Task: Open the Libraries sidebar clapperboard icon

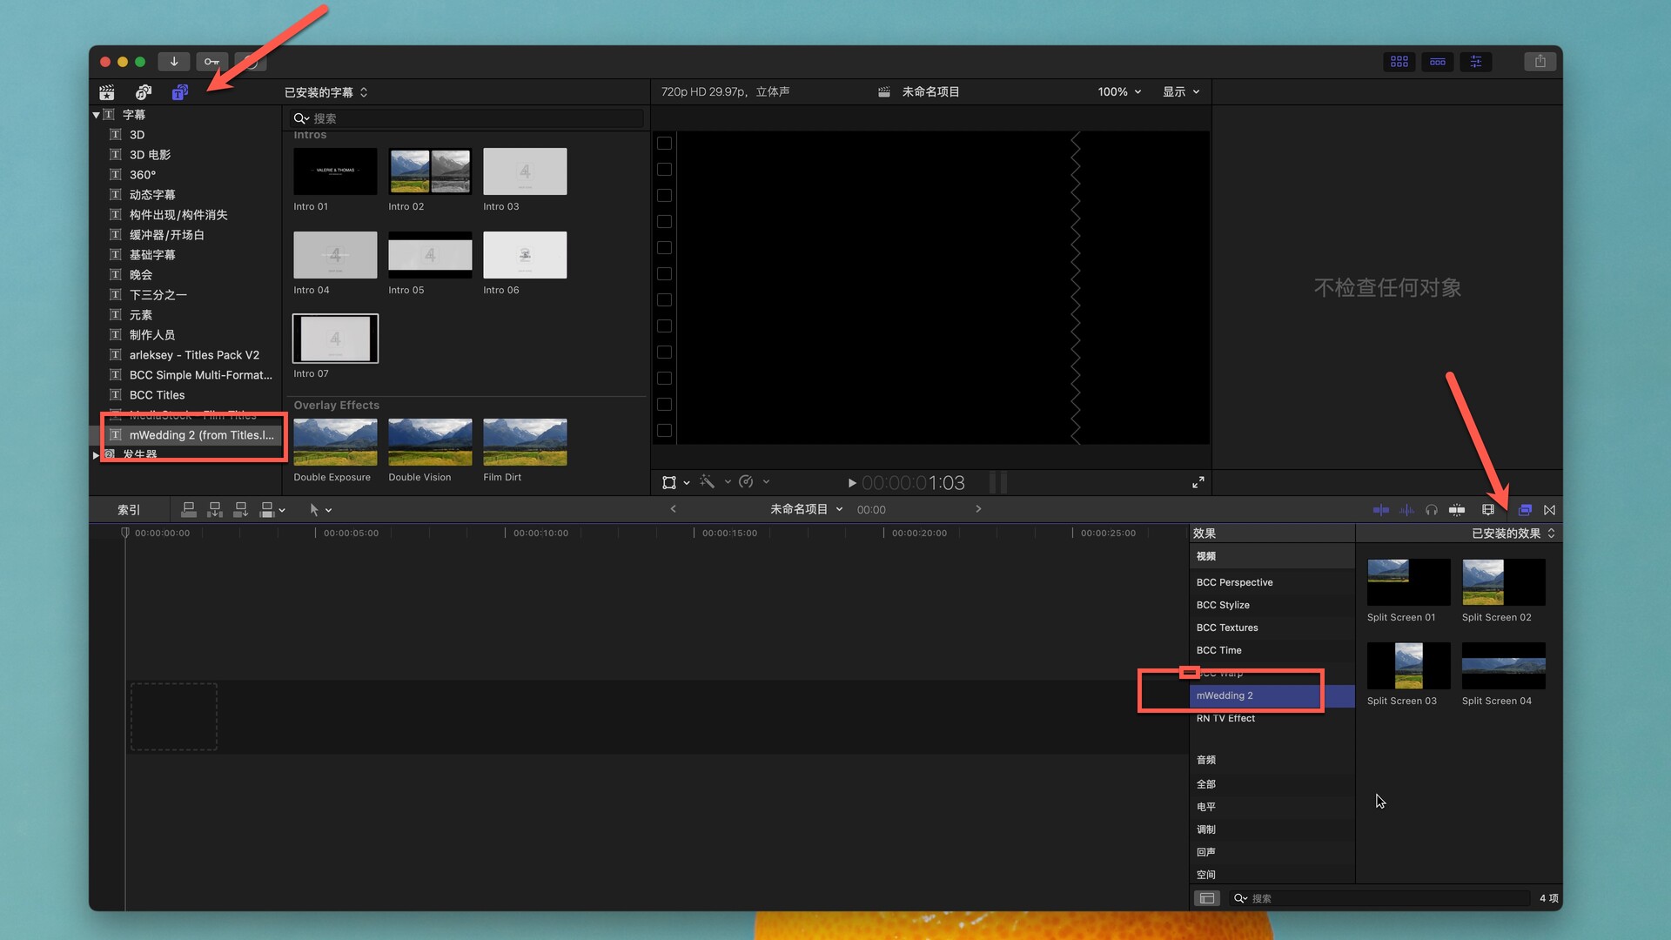Action: (107, 92)
